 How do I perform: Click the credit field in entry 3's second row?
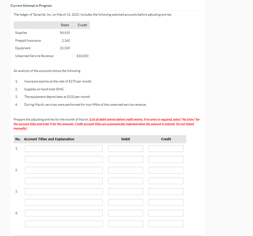[166, 202]
